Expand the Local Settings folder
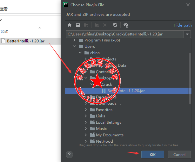 pos(86,122)
